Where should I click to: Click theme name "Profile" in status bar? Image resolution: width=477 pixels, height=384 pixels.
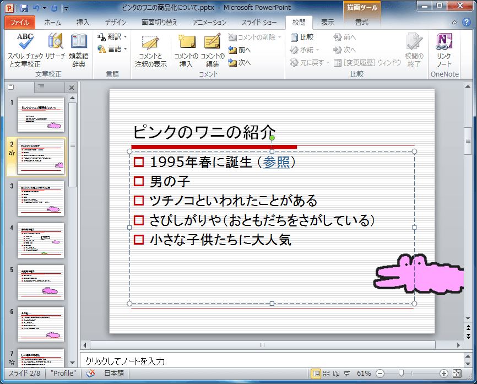[x=63, y=374]
